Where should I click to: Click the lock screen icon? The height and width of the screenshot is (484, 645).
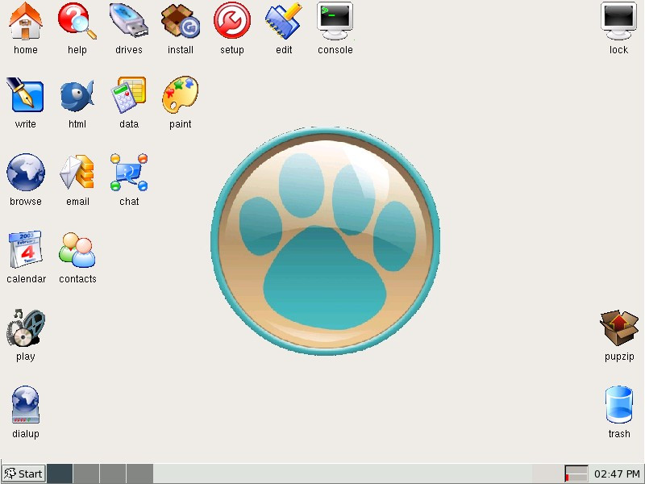click(618, 22)
